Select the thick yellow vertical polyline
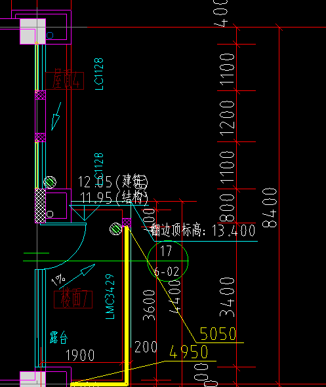The width and height of the screenshot is (326, 387). coord(127,305)
